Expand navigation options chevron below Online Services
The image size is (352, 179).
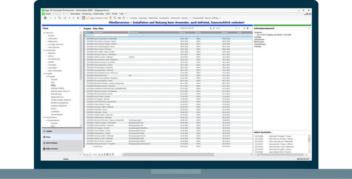tap(80, 154)
